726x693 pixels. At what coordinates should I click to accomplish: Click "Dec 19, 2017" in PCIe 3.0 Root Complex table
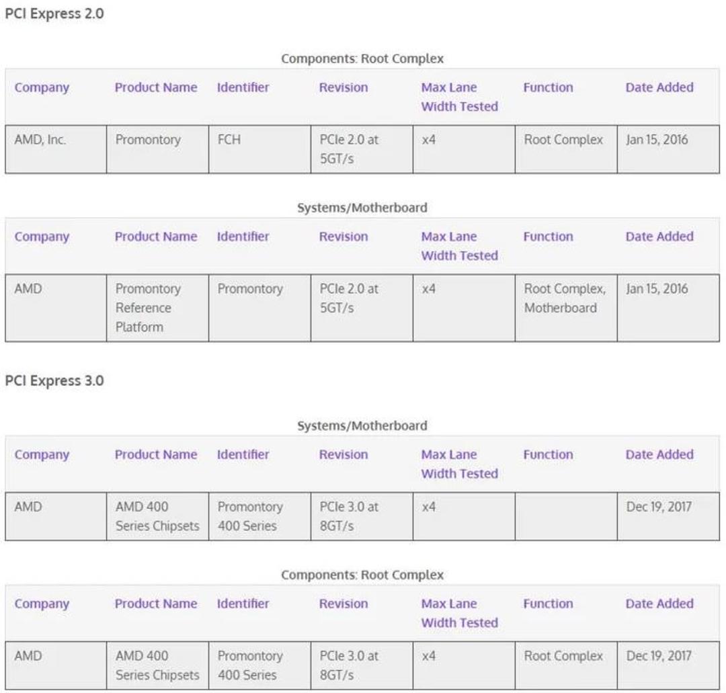point(659,656)
